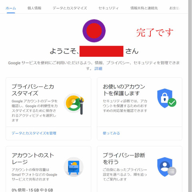Click the ご自身にあったプライバシー description text
Screen dimensions: 192x192
[x=125, y=174]
